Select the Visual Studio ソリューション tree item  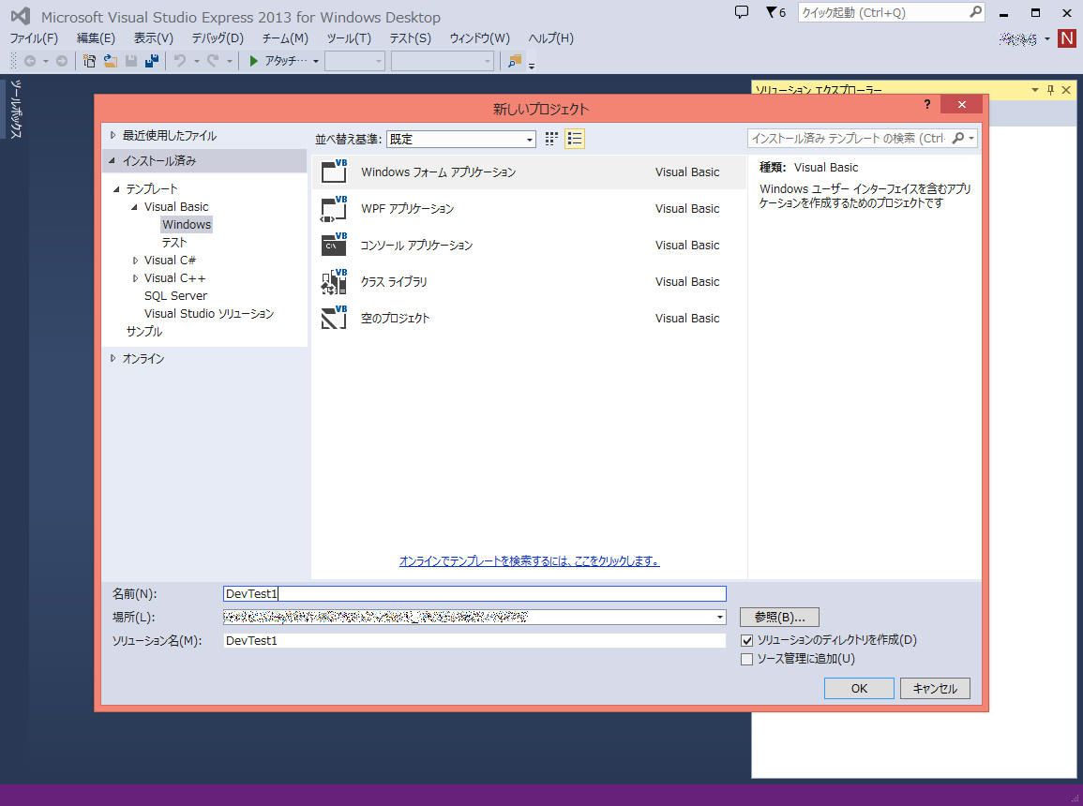(x=208, y=313)
